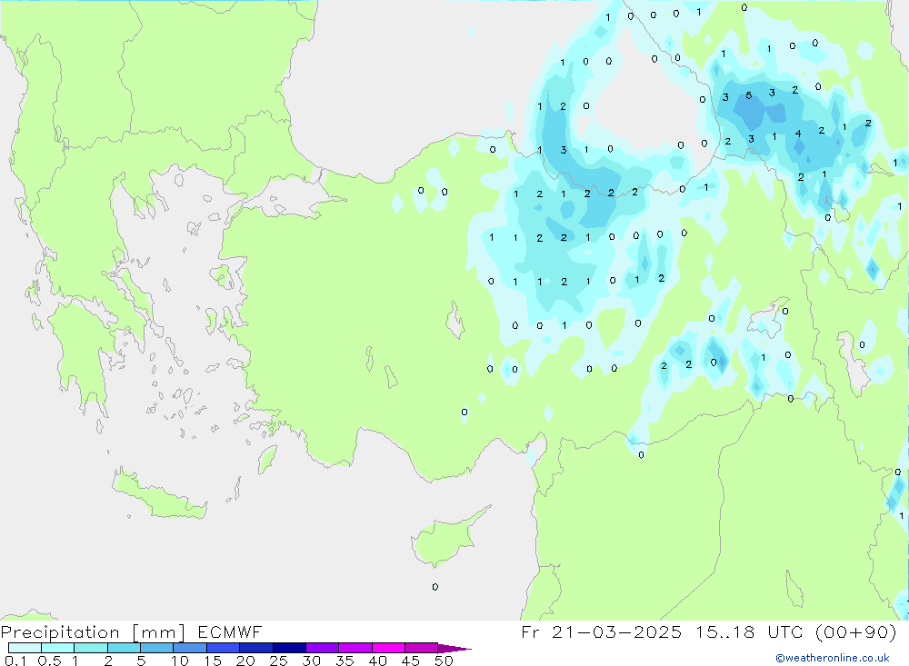Click the '25' legend scale label
Screen dimensions: 909x666
coord(279,661)
